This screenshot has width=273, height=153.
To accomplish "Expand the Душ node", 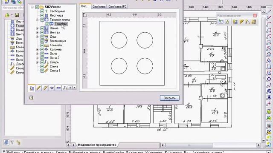I will [x=37, y=37].
